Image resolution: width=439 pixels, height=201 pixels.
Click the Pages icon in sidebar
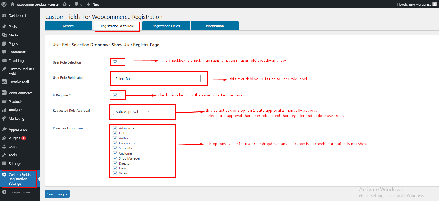pos(4,44)
